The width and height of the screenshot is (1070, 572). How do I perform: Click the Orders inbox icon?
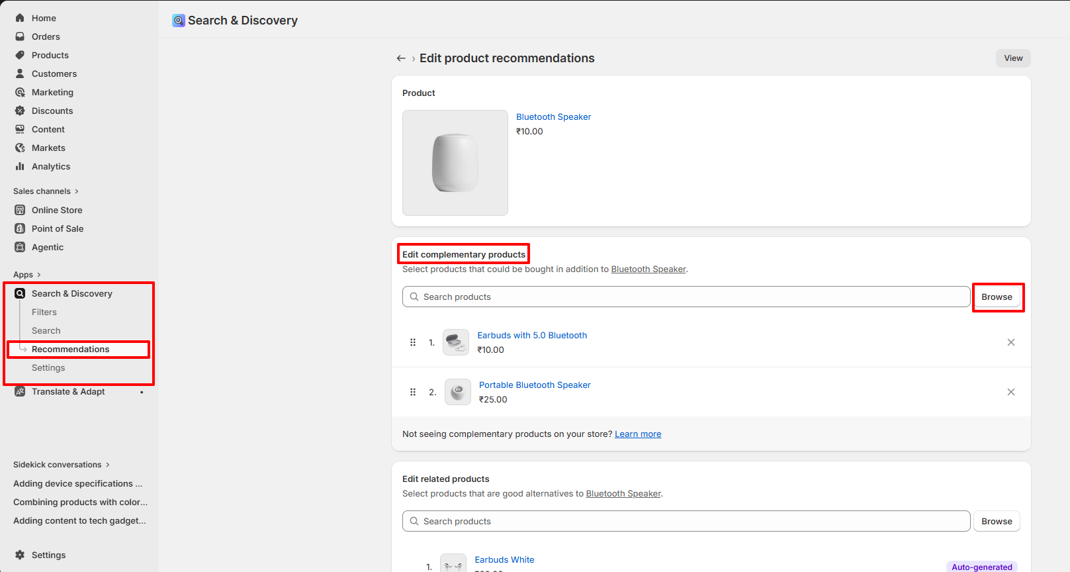coord(20,36)
